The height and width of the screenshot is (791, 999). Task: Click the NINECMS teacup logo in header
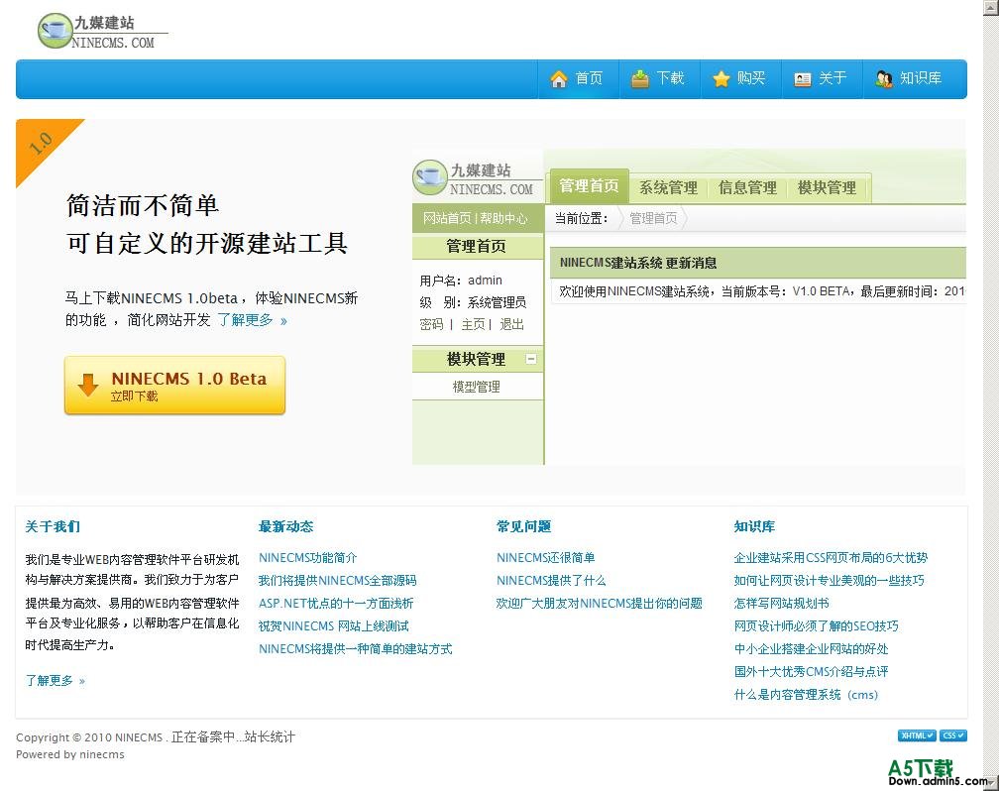point(55,32)
